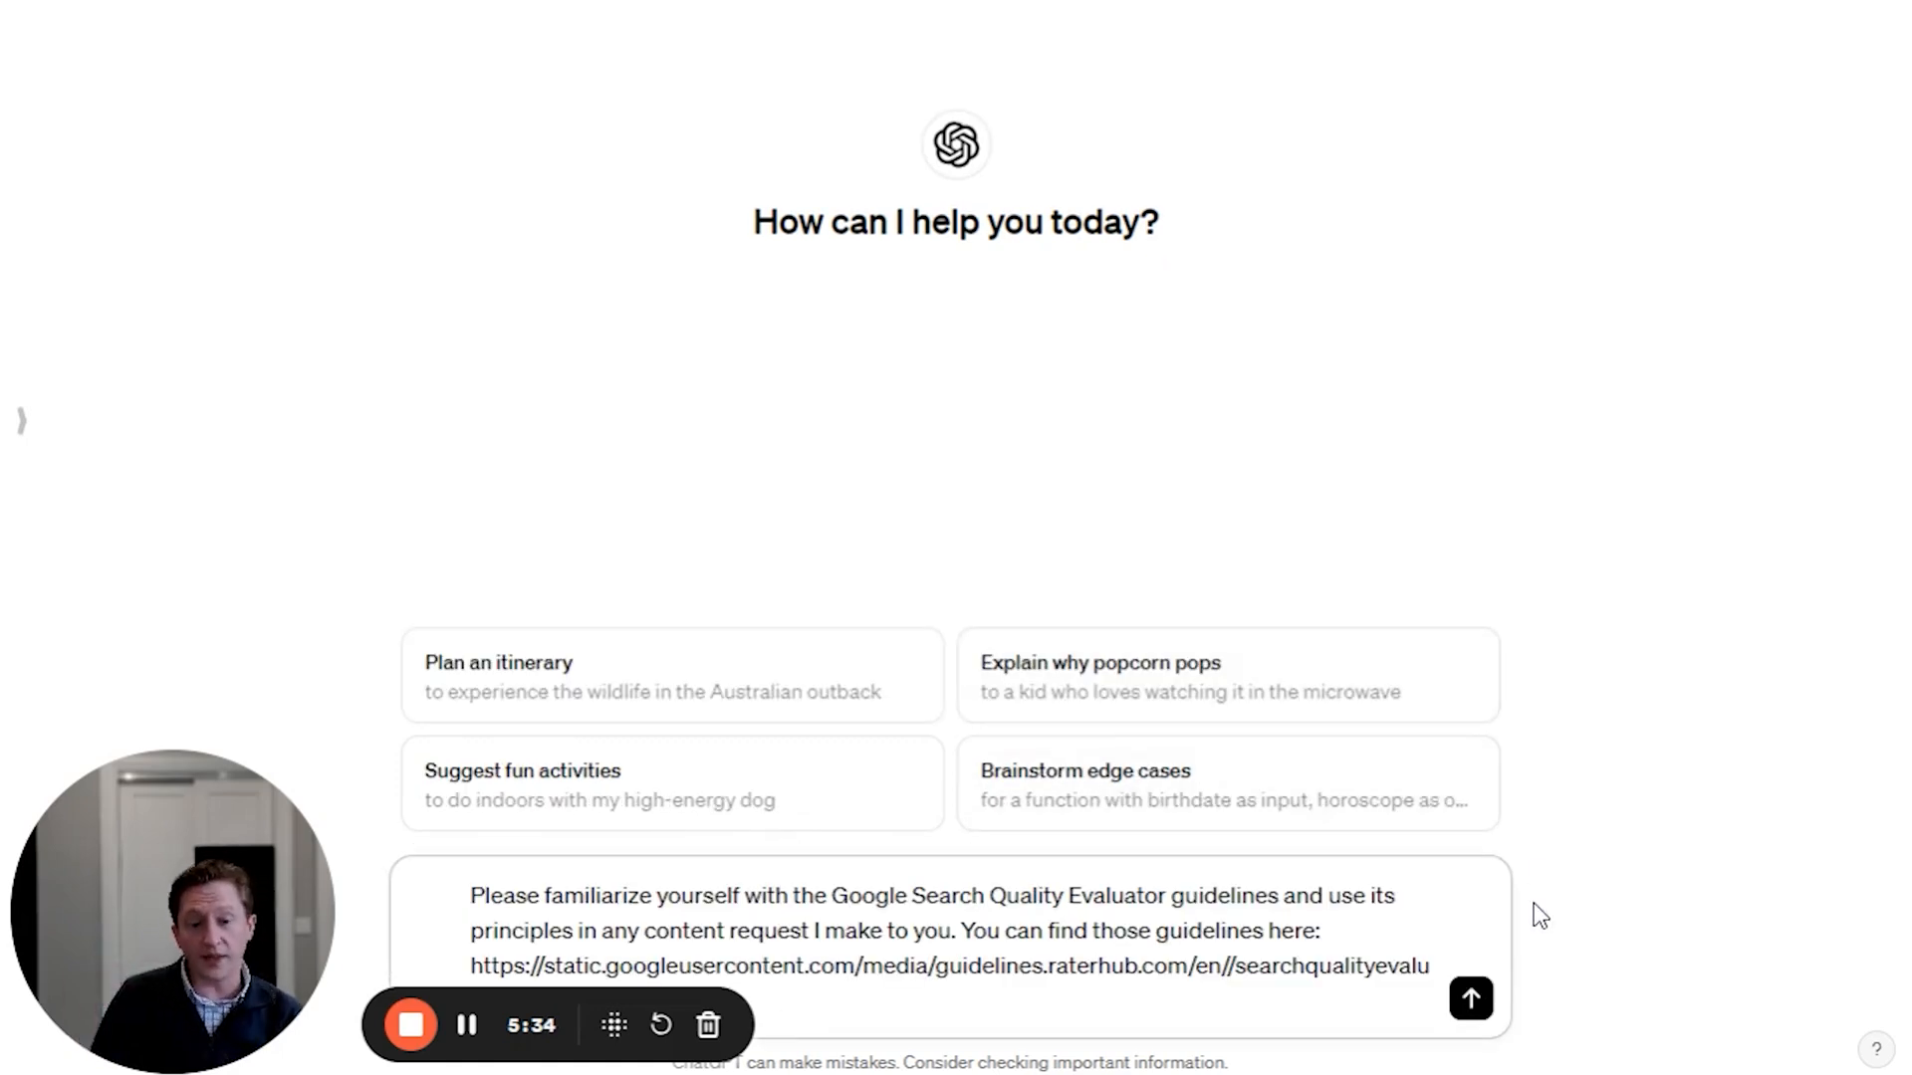Click the ChatGPT logo icon

(955, 144)
